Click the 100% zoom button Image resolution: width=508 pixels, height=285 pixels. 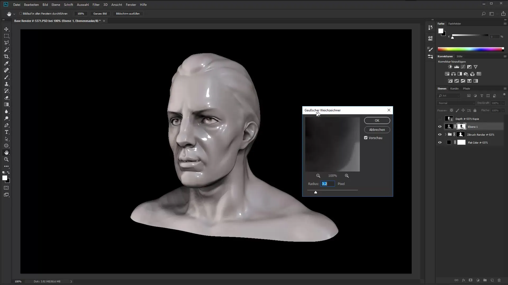click(x=81, y=14)
